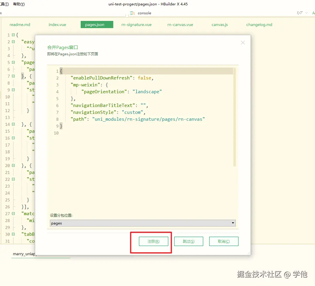Open the 设置分包位置 pages dropdown
Screen dimensions: 315x286
point(143,223)
